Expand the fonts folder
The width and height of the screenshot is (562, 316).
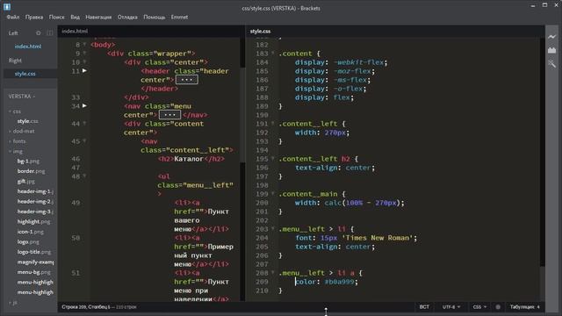point(10,141)
